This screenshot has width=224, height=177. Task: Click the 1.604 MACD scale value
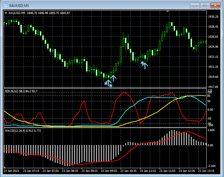(x=211, y=130)
